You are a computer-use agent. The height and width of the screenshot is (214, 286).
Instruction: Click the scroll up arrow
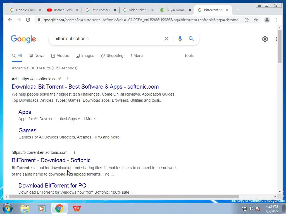click(x=280, y=28)
